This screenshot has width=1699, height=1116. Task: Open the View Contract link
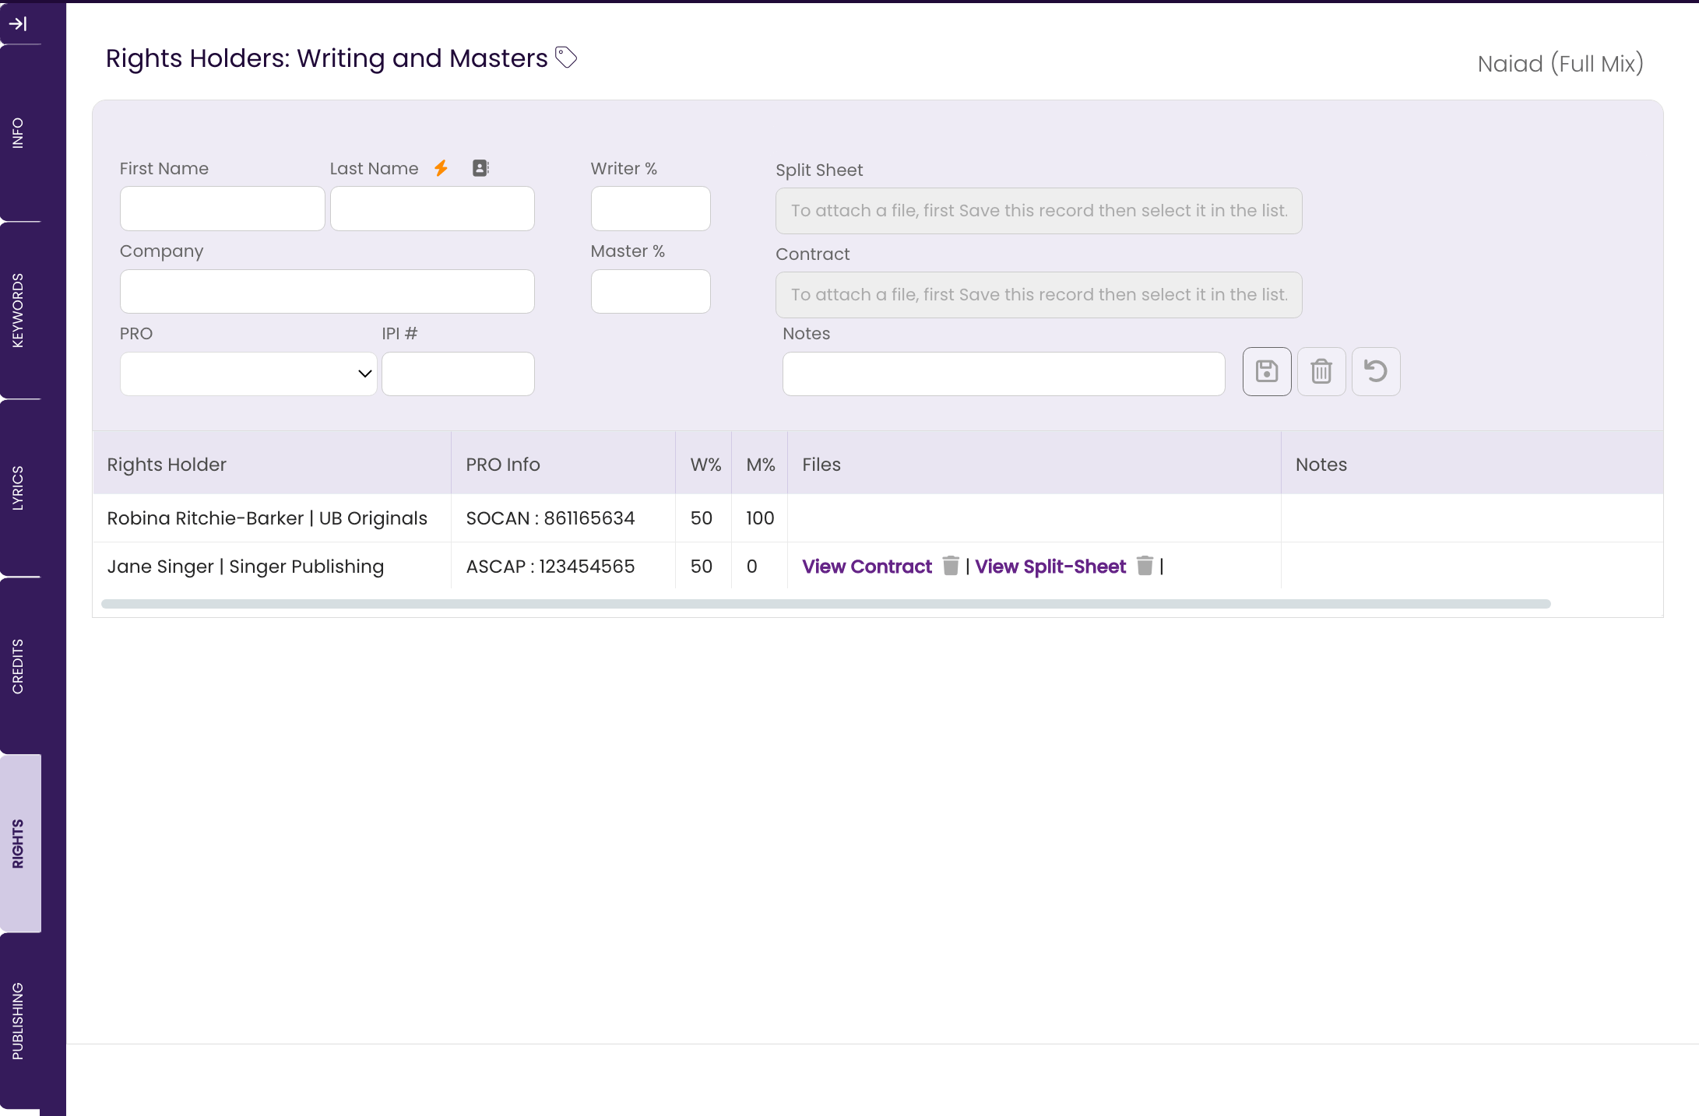[x=867, y=567]
